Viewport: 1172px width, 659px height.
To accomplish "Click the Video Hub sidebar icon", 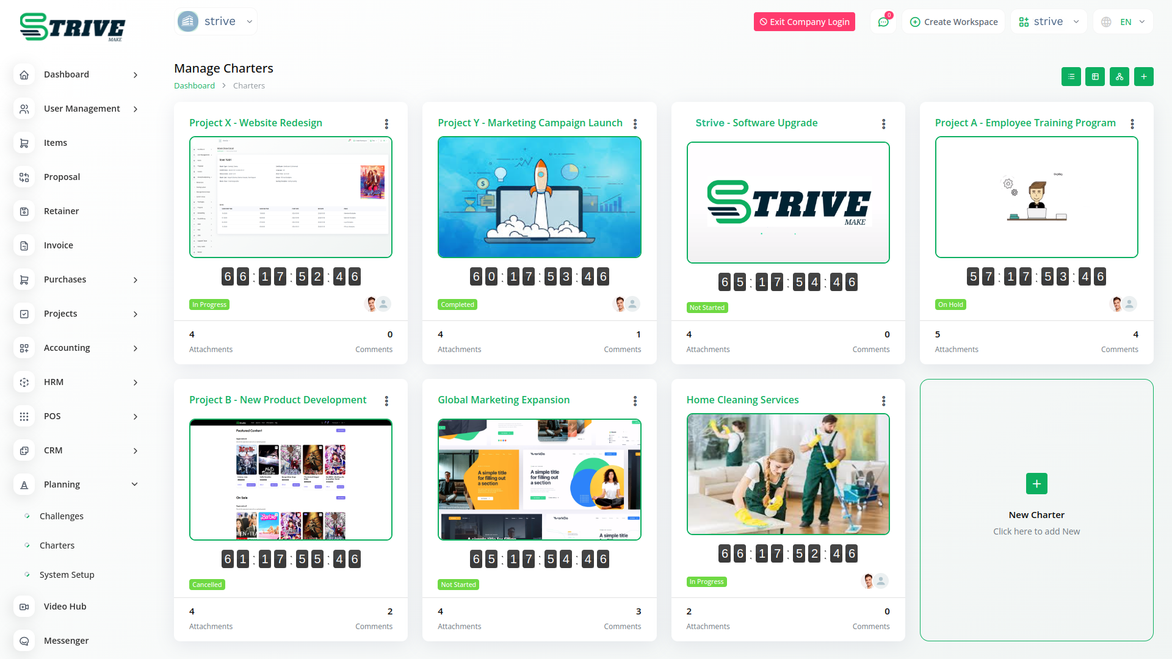I will [24, 607].
